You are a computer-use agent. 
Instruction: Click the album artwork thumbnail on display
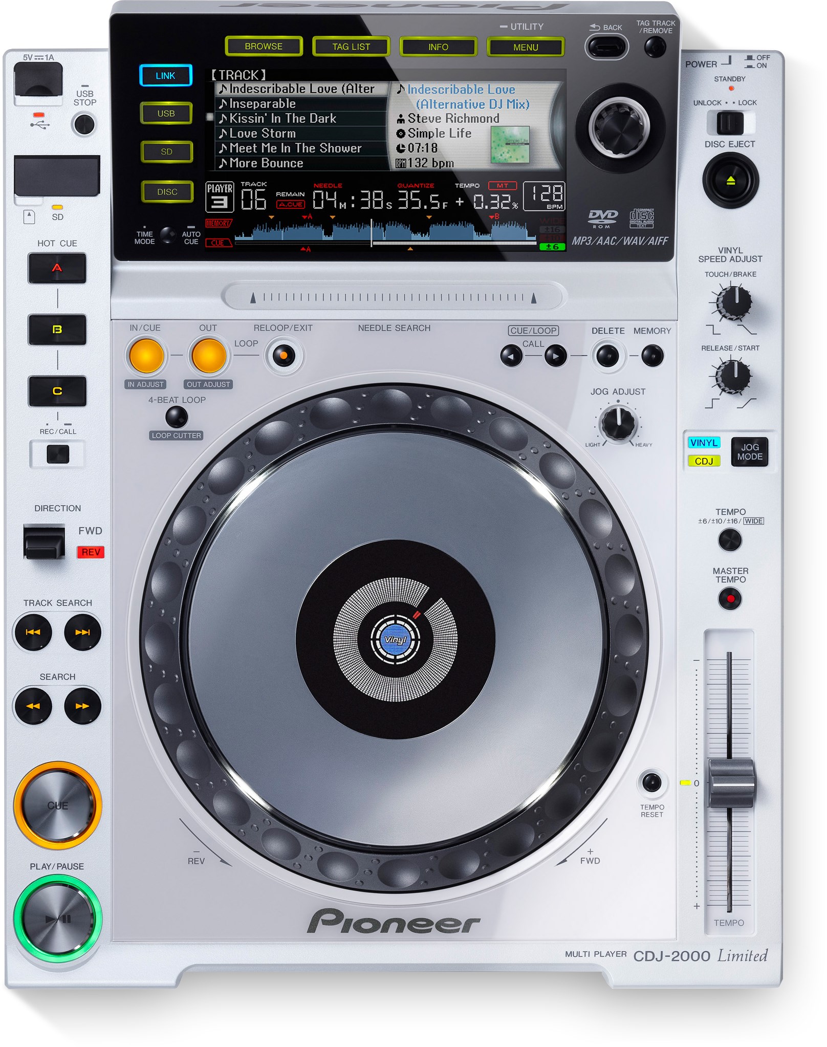(x=509, y=145)
